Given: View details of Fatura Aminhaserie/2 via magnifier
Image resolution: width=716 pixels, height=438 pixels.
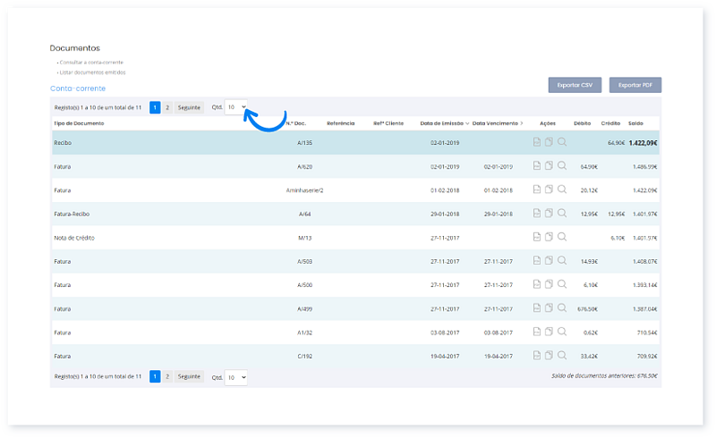Looking at the screenshot, I should point(562,190).
